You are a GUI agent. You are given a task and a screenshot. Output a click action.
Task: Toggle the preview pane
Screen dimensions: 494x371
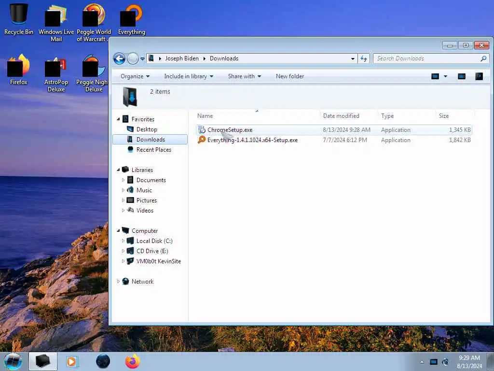pos(462,76)
